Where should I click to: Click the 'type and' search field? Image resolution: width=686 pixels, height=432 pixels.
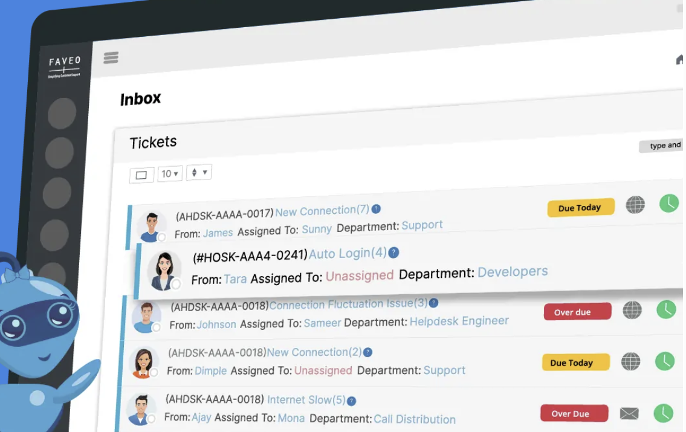click(661, 146)
